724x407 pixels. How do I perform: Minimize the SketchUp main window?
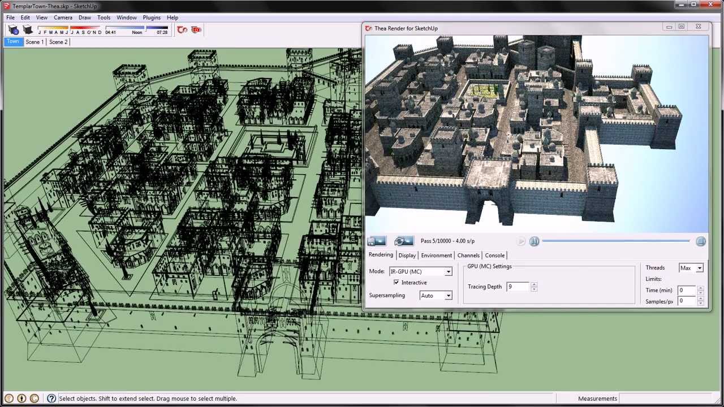(x=680, y=5)
